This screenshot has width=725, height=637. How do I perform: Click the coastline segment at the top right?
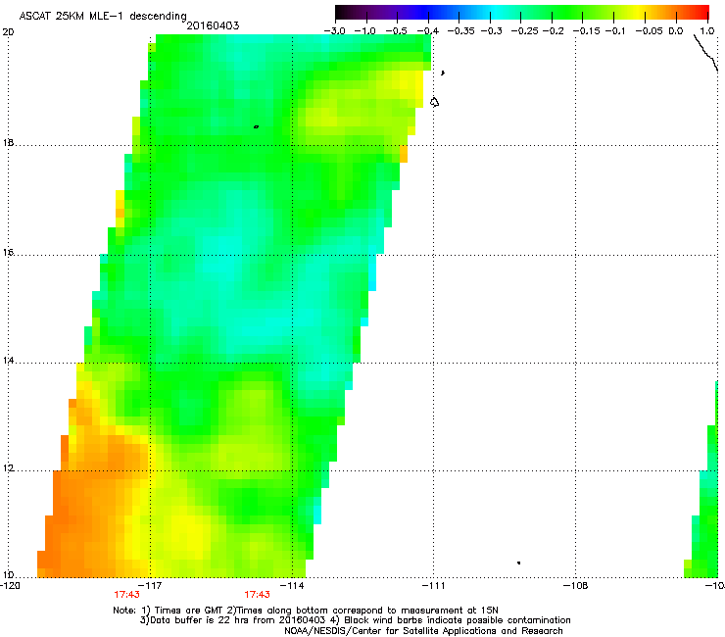tap(705, 53)
